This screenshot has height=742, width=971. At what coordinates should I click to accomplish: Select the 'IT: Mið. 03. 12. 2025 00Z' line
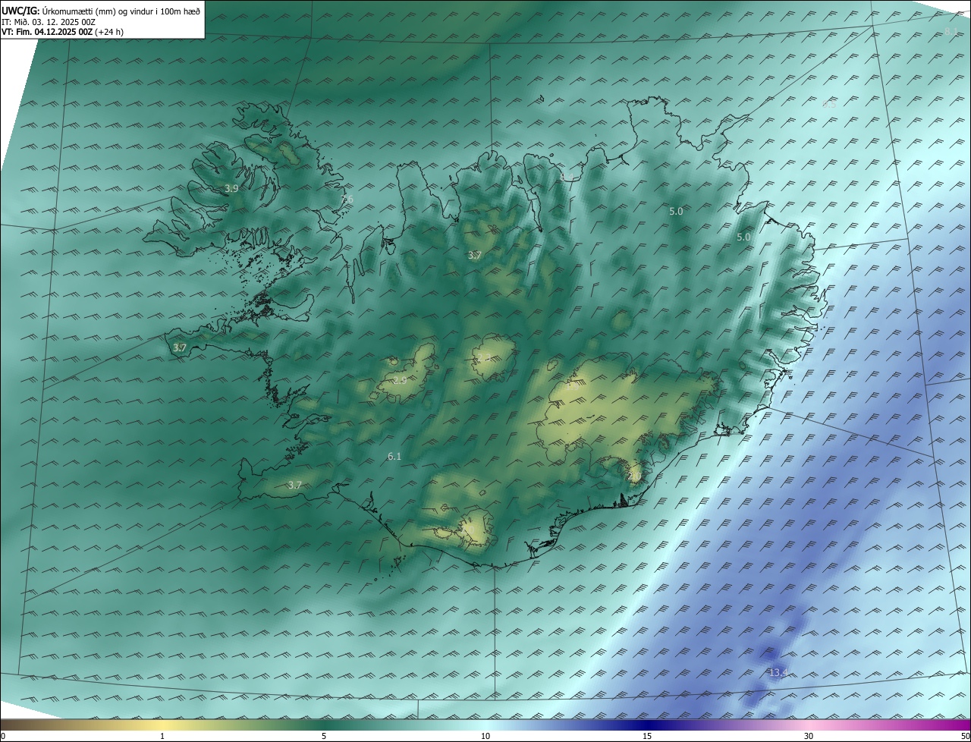pos(48,22)
